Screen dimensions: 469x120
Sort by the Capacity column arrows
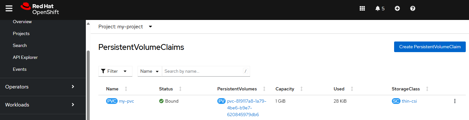point(302,89)
